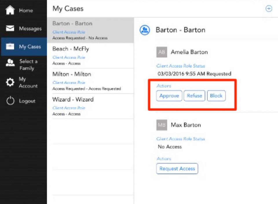
Task: Click the Barton - Barton detail heading
Action: [180, 30]
